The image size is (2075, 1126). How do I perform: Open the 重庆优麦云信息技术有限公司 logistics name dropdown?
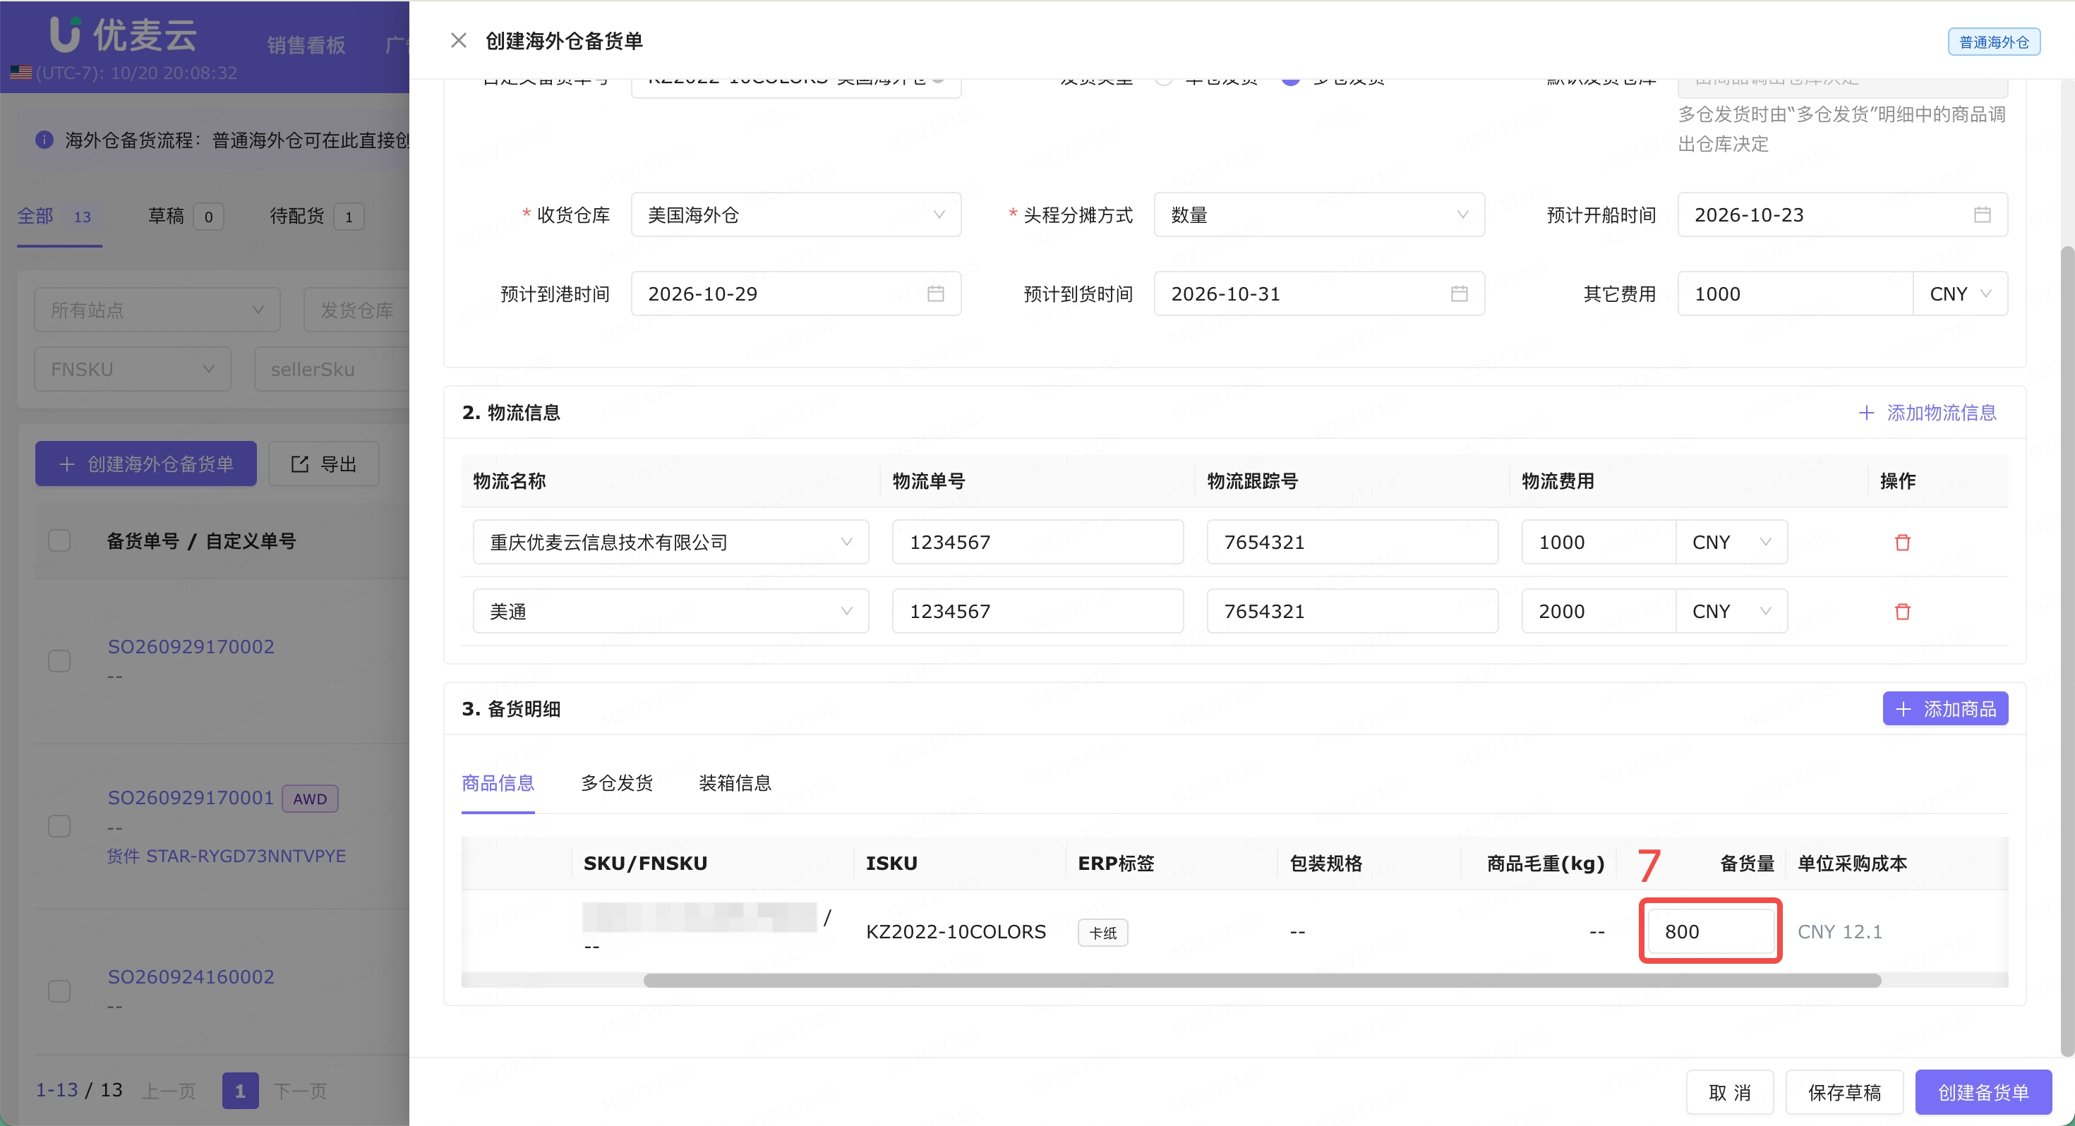(670, 542)
